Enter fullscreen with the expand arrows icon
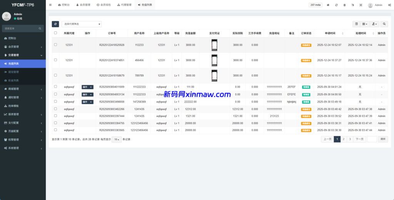 [361, 5]
